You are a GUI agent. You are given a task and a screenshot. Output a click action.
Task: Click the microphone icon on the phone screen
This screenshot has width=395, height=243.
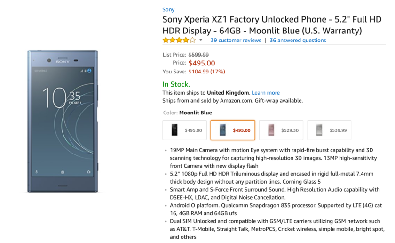37,172
